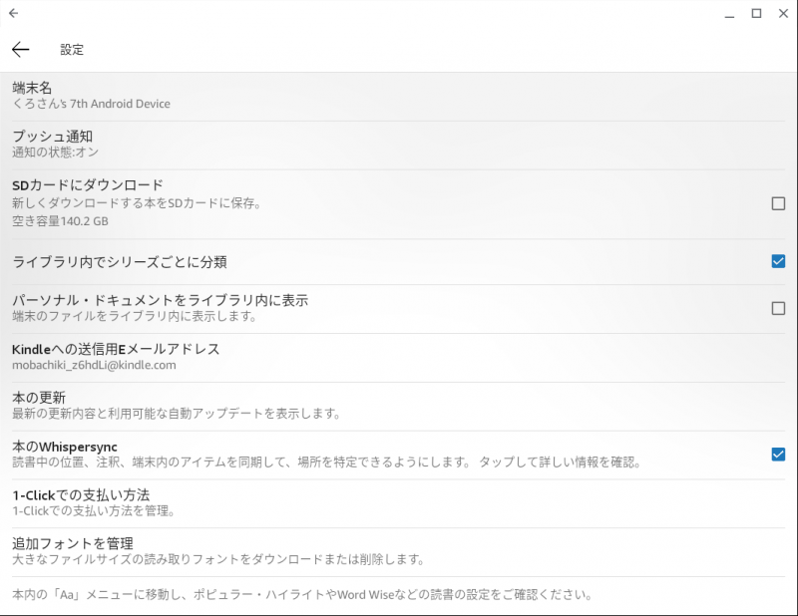
Task: Open 1-Clickでの支払い方法 setting
Action: pos(399,503)
